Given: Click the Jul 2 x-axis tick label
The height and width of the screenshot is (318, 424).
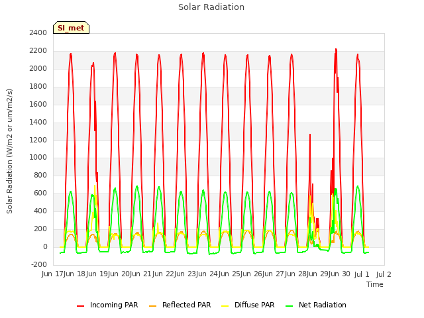Looking at the screenshot, I should pos(384,274).
